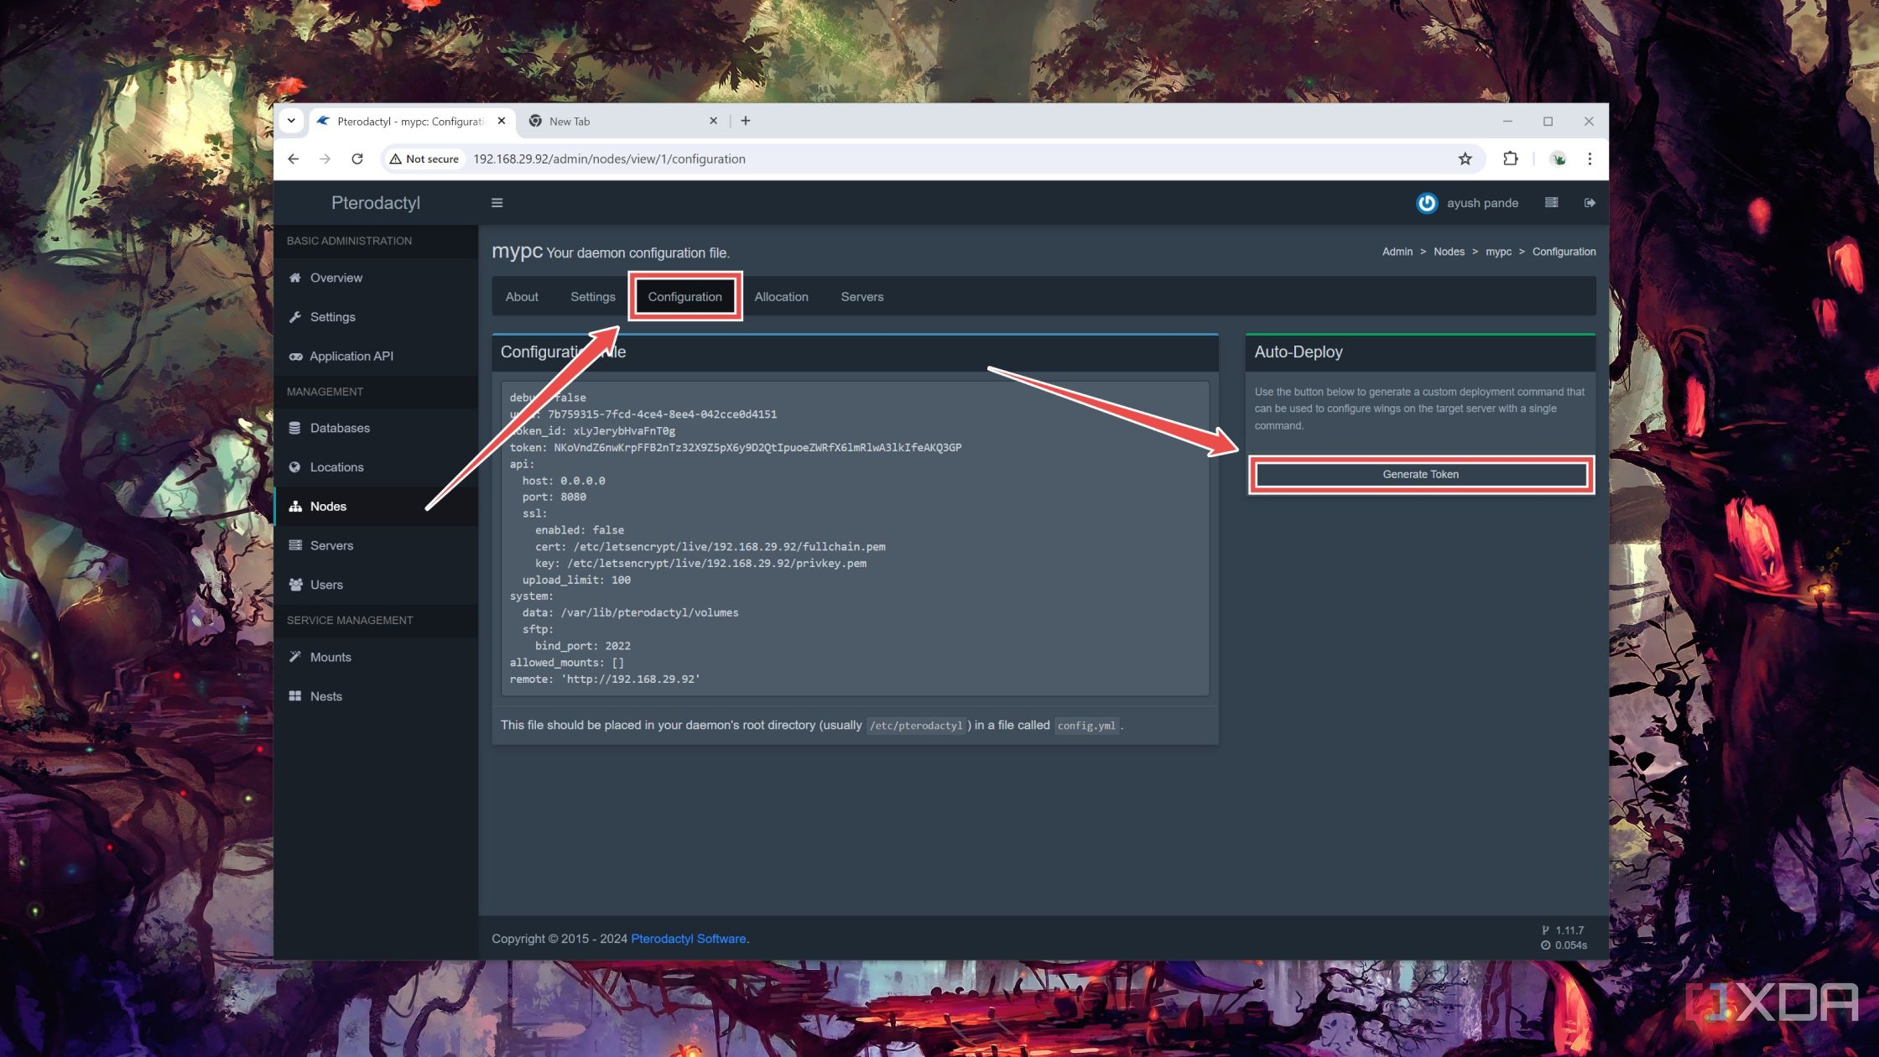The image size is (1879, 1057).
Task: Open the Mounts page
Action: [x=330, y=657]
